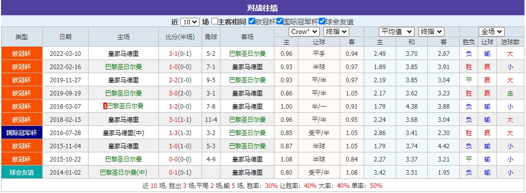Click 巴黎圣日尔曼 home team on 2022-02-16

click(x=123, y=67)
